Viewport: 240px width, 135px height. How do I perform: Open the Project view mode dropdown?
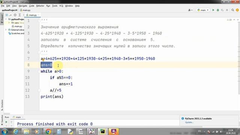8,15
